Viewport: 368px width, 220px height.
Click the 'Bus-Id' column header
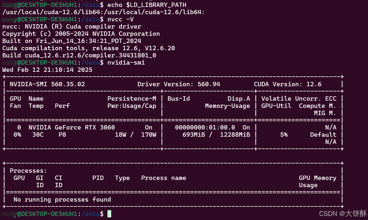point(179,99)
